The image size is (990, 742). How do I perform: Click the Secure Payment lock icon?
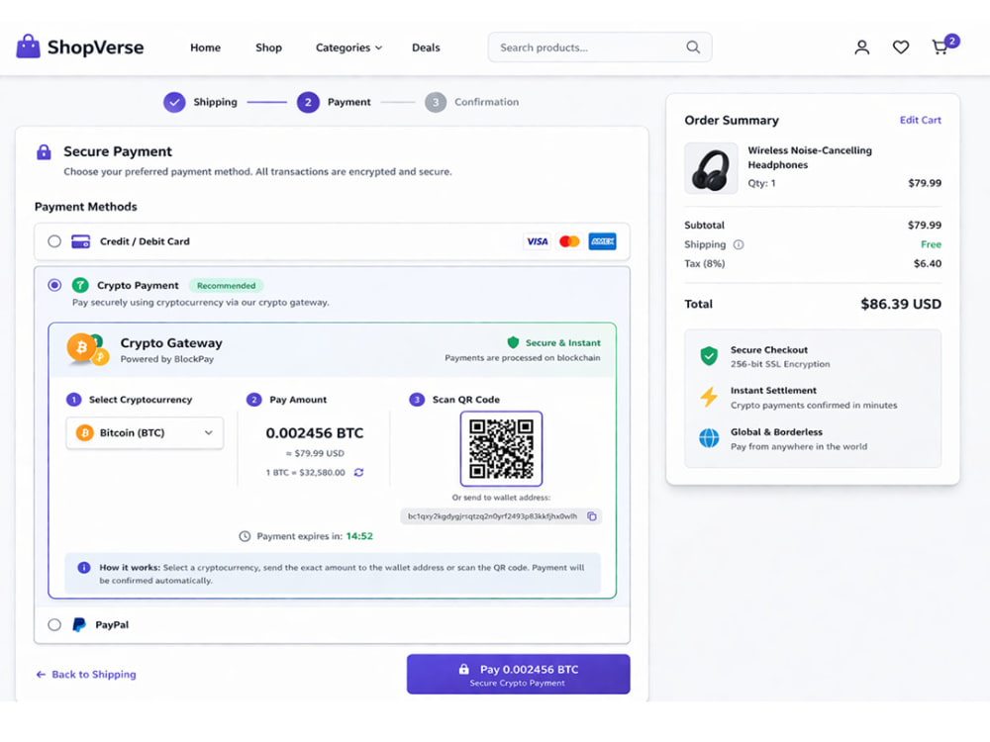[44, 152]
